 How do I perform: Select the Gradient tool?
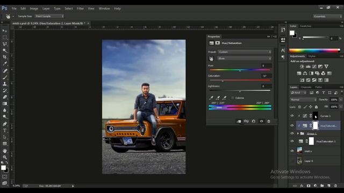(5, 103)
